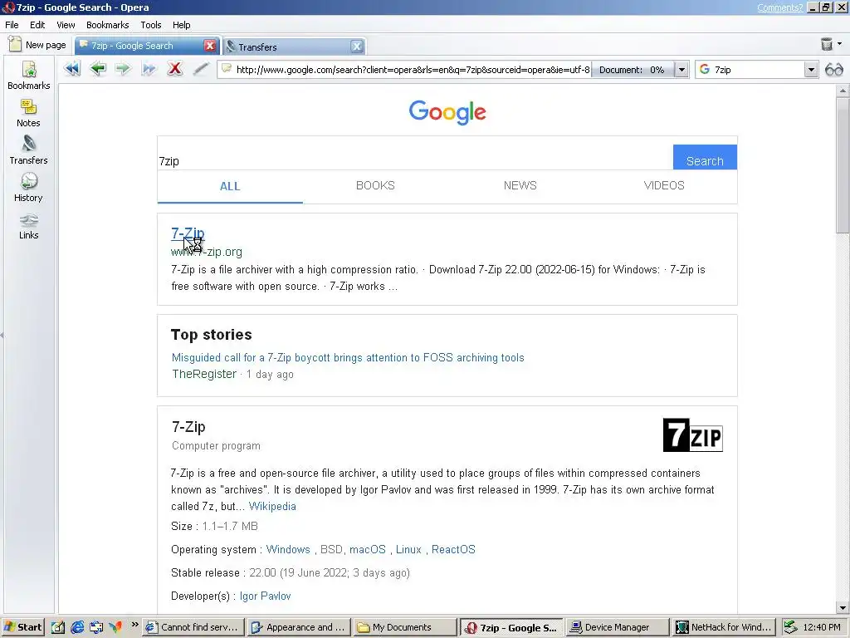Open the Linux link
Viewport: 850px width, 638px height.
[408, 549]
